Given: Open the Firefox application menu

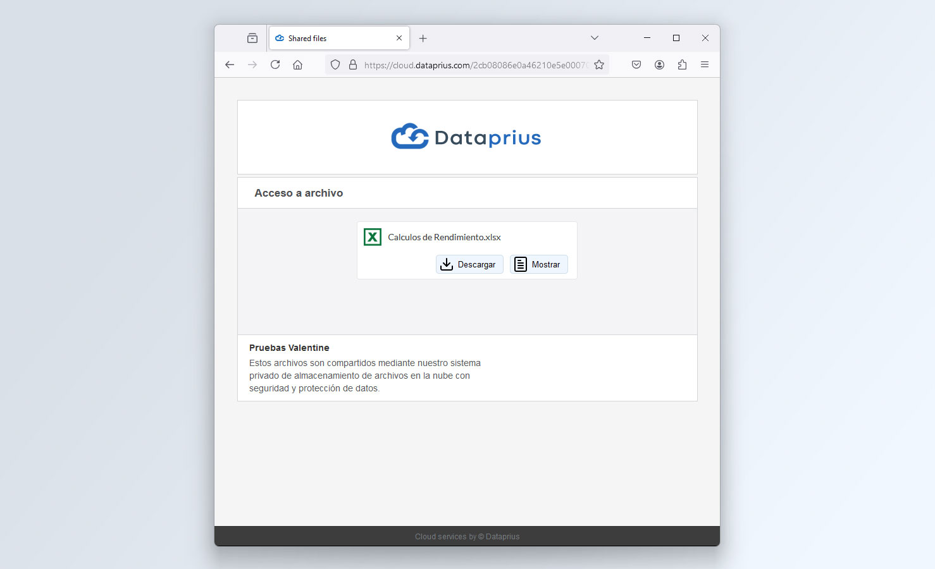Looking at the screenshot, I should point(705,64).
